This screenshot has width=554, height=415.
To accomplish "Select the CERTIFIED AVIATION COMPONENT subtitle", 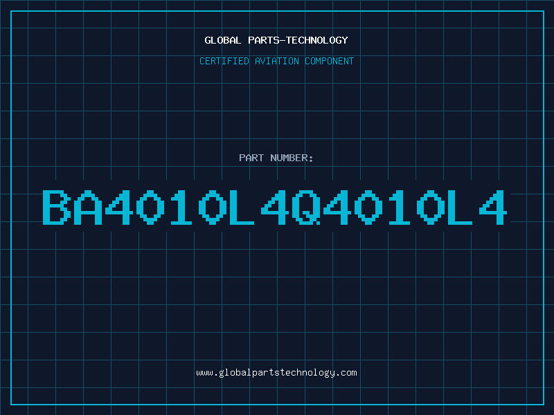I will pos(276,61).
